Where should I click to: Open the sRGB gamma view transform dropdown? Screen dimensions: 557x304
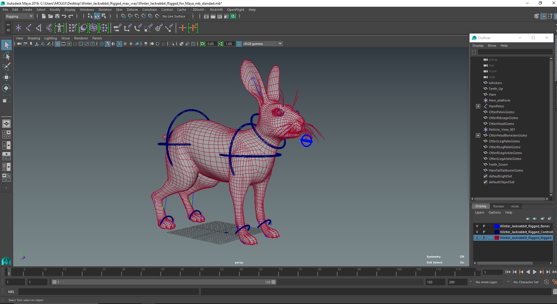coord(262,44)
